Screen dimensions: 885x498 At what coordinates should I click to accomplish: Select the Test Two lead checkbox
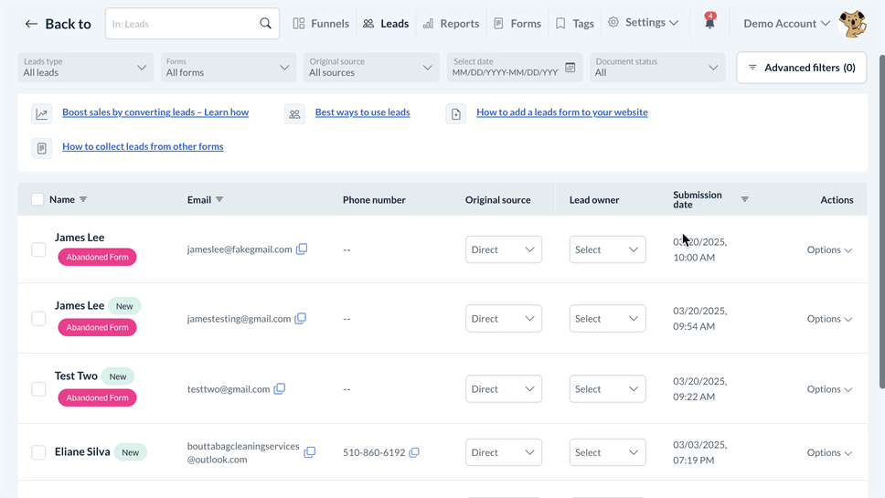38,389
